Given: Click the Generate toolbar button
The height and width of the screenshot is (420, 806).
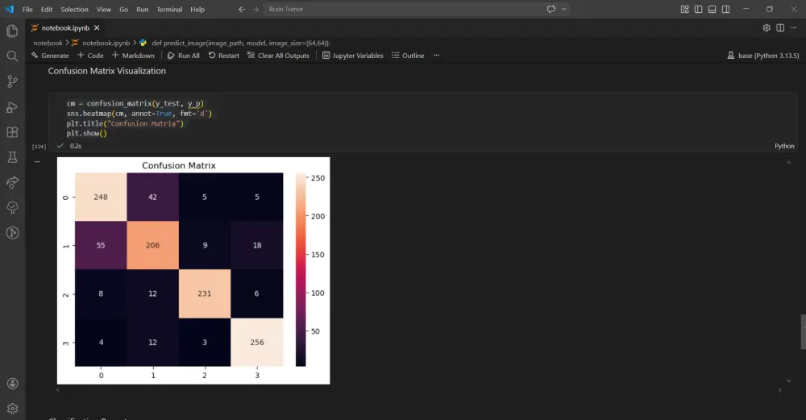Looking at the screenshot, I should coord(50,56).
